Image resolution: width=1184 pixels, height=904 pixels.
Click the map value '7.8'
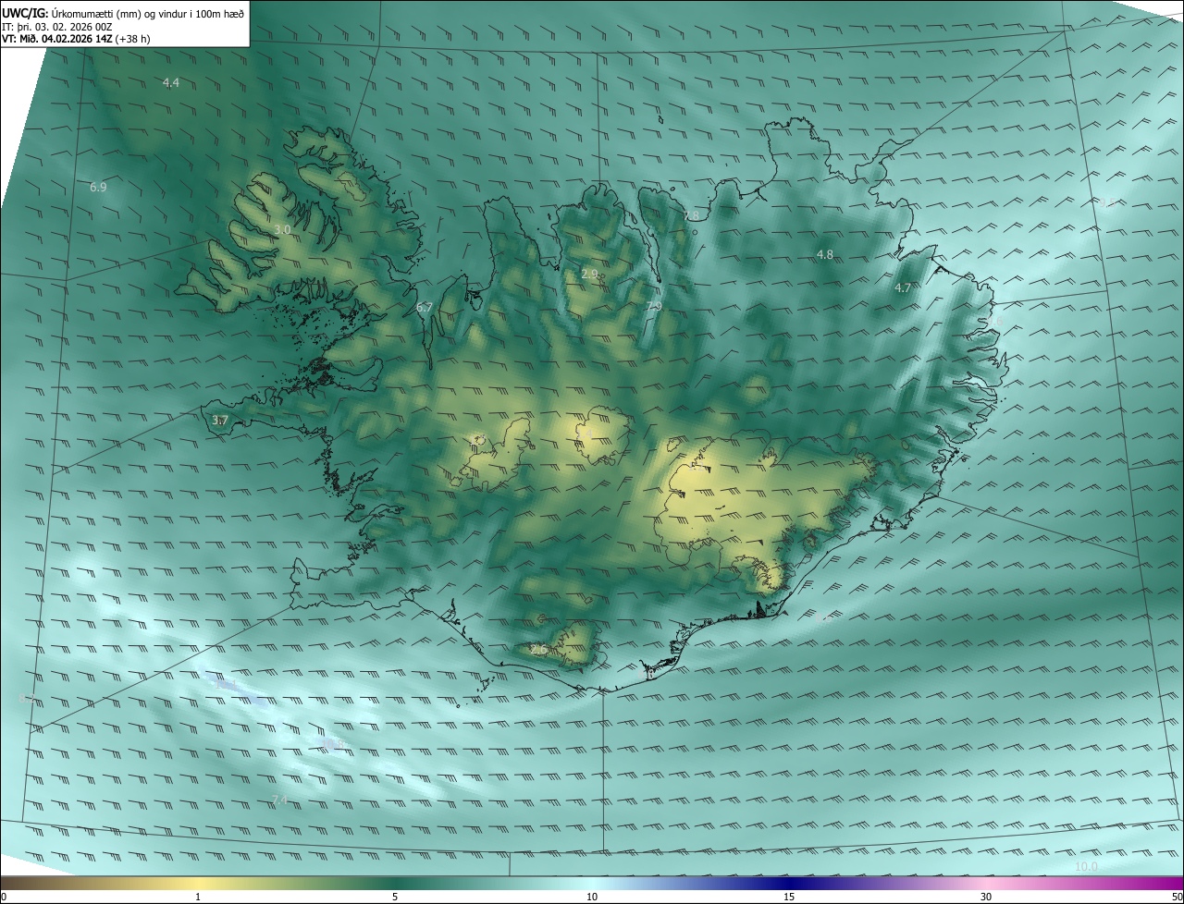tap(691, 216)
